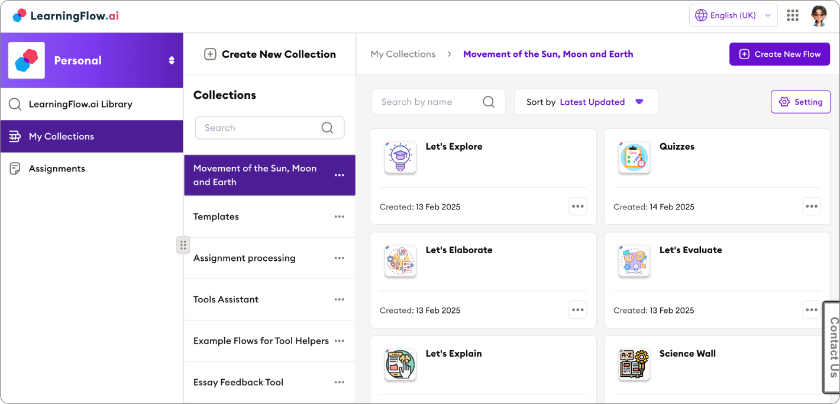Open options for Example Flows for Tool Helpers
The height and width of the screenshot is (404, 840).
pyautogui.click(x=340, y=341)
